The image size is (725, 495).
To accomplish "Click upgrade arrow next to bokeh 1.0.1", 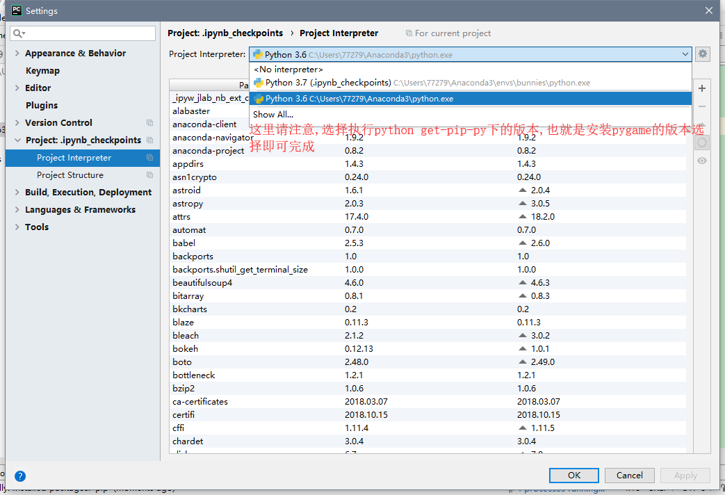I will 523,349.
